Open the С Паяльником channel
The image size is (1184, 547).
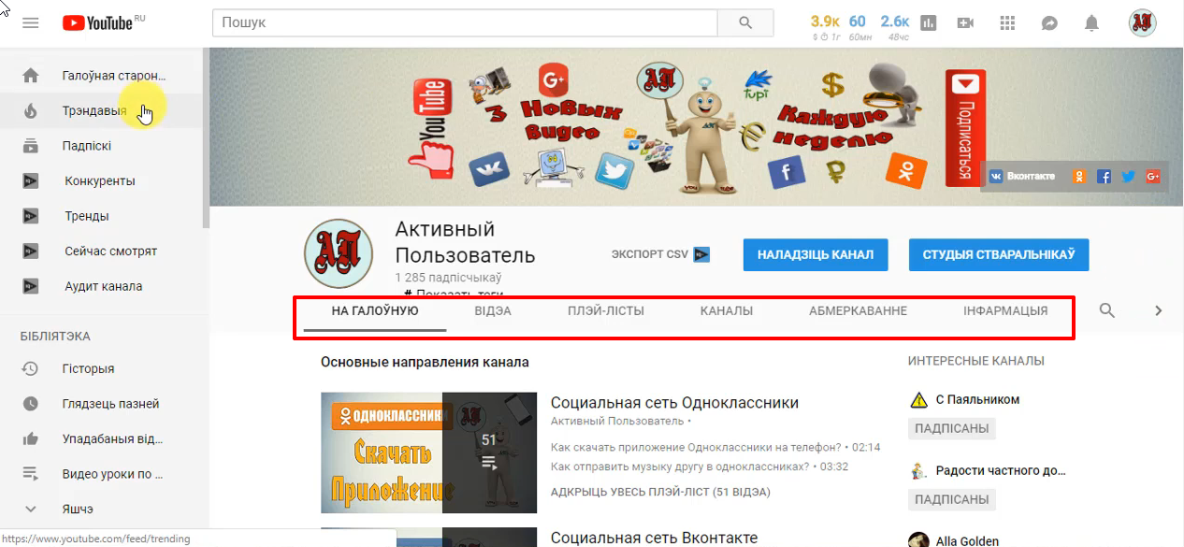pyautogui.click(x=978, y=399)
